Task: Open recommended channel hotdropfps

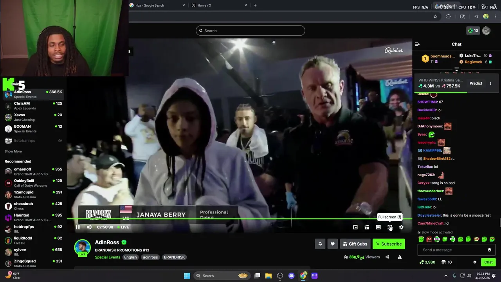Action: pyautogui.click(x=33, y=229)
